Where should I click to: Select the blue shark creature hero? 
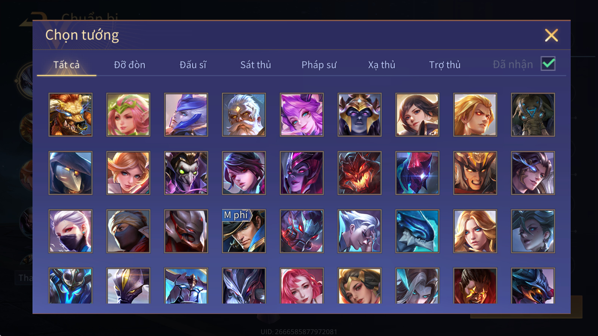coord(417,231)
